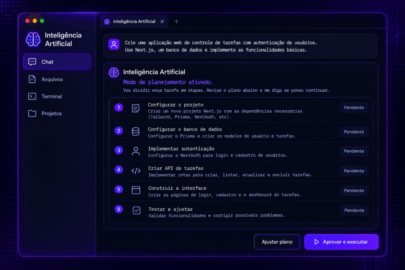The height and width of the screenshot is (270, 405).
Task: Add a new tab with plus icon
Action: click(x=176, y=21)
